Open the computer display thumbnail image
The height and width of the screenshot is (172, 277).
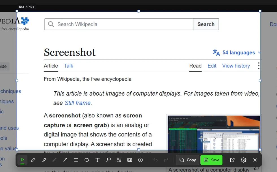click(214, 134)
